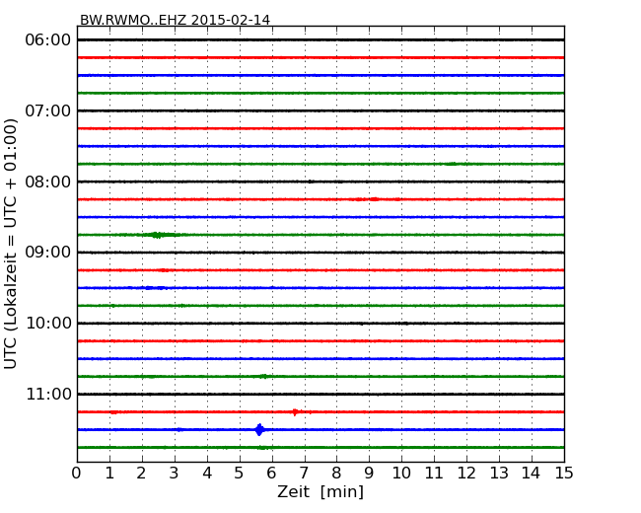Click the red blip near minute 9 below 08:00

click(x=374, y=199)
